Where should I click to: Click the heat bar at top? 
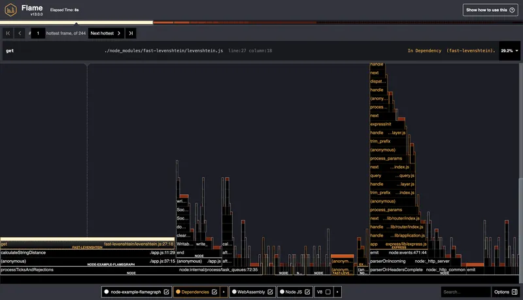pos(261,22)
